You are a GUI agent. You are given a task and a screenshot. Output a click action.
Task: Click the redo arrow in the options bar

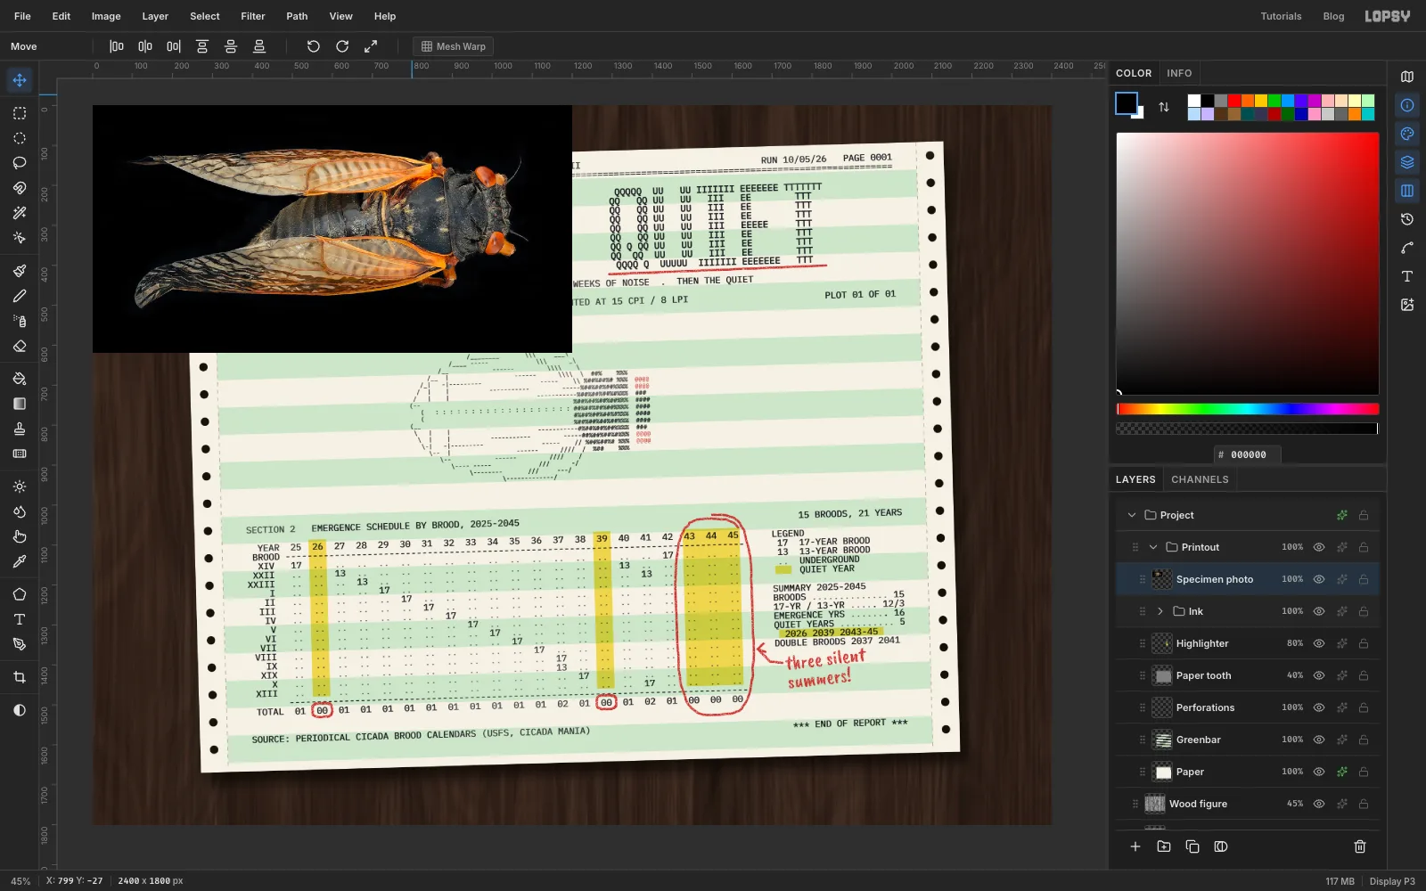point(342,46)
